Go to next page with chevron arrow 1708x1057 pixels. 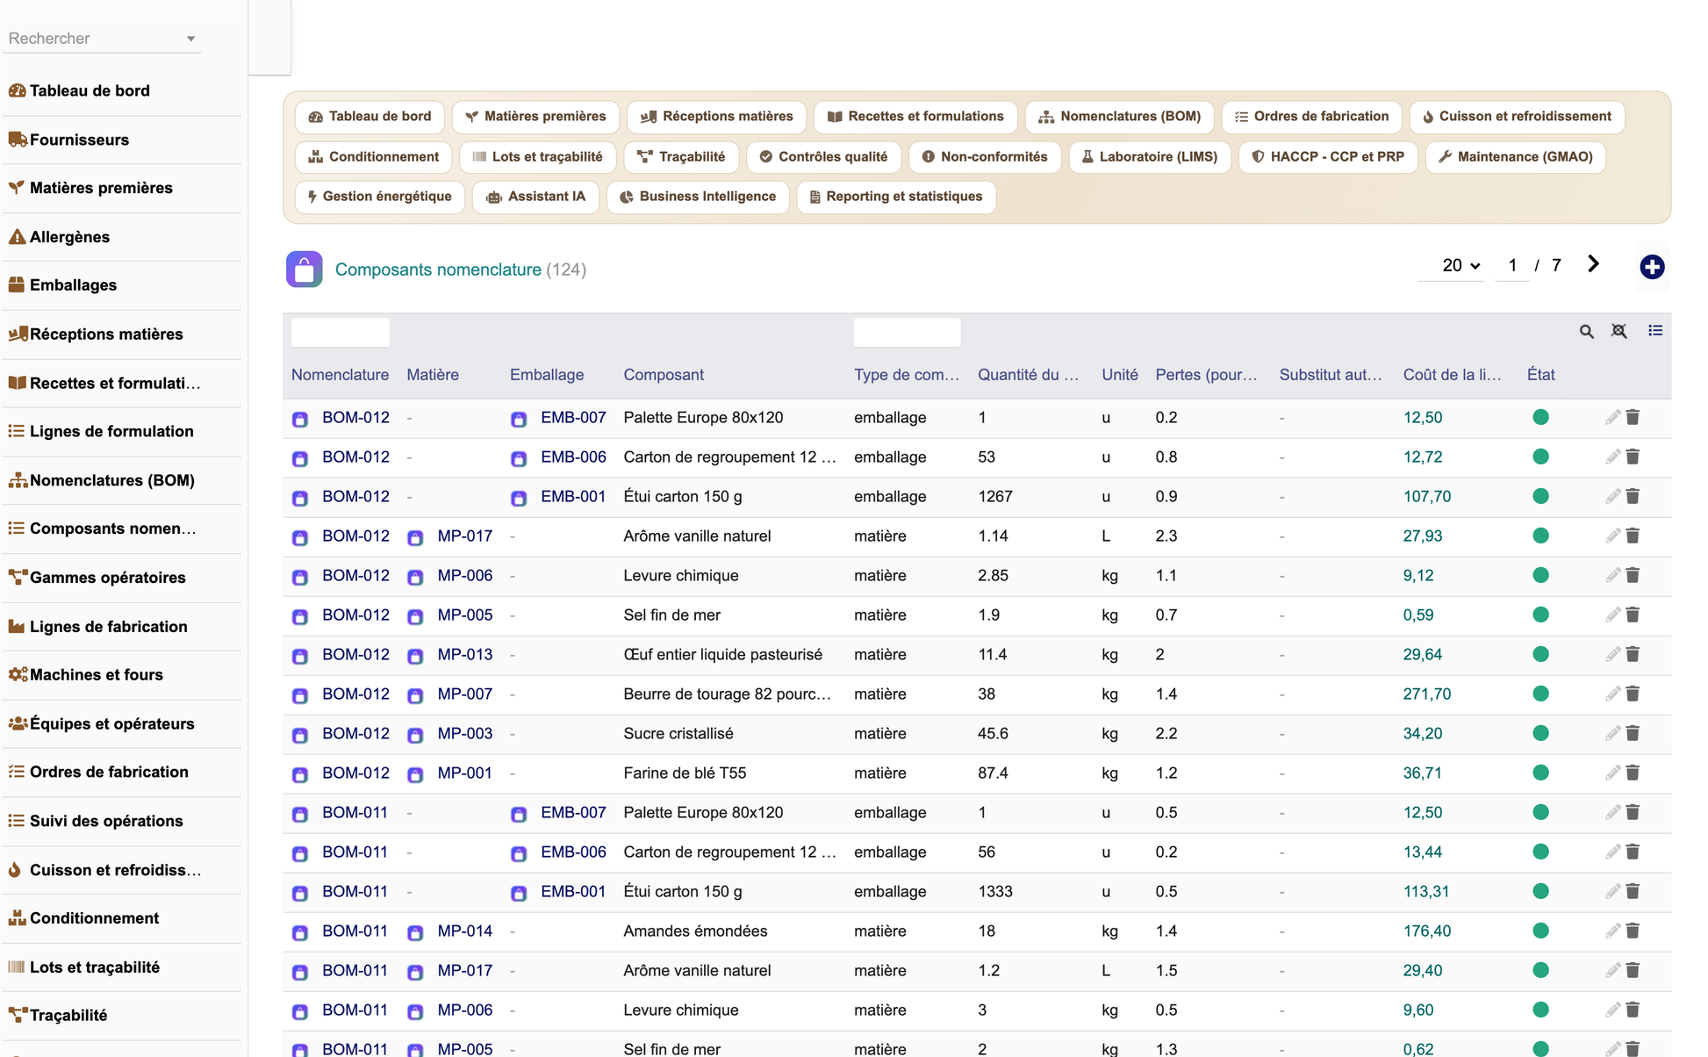point(1594,264)
